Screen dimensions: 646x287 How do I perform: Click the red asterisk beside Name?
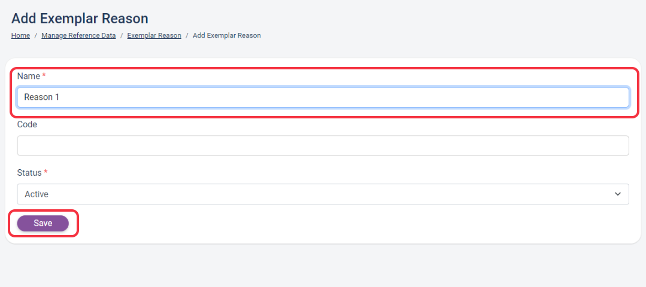point(44,77)
